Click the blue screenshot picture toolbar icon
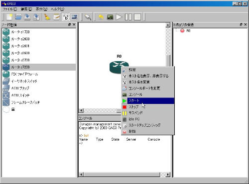 coord(74,17)
